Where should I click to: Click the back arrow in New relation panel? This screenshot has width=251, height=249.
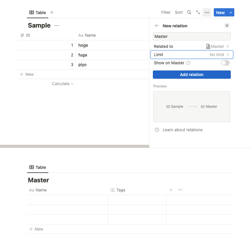tap(157, 26)
